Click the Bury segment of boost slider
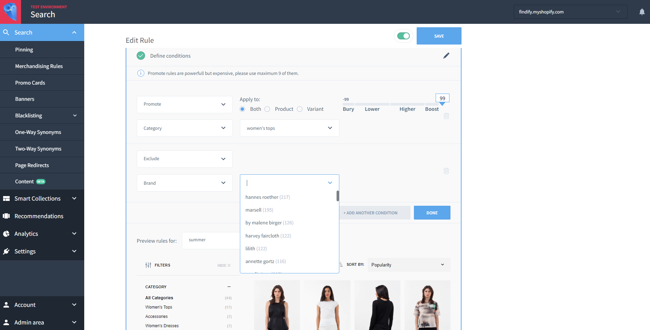The image size is (650, 330). tap(348, 104)
